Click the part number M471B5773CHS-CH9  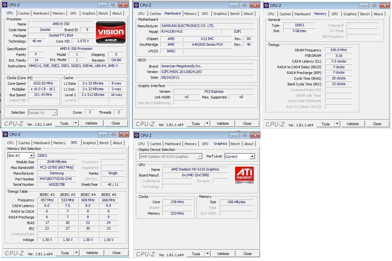[57, 179]
